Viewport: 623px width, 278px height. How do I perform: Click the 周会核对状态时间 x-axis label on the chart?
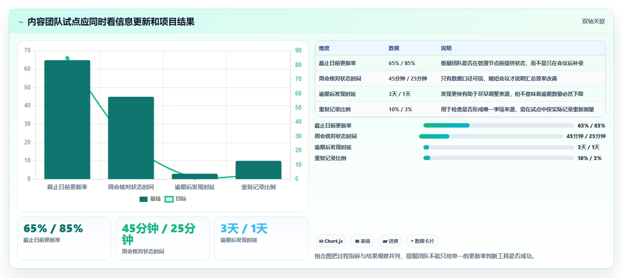click(131, 187)
